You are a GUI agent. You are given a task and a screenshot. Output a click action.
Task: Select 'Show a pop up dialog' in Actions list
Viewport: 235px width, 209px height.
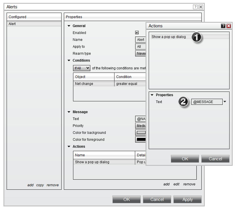click(169, 37)
